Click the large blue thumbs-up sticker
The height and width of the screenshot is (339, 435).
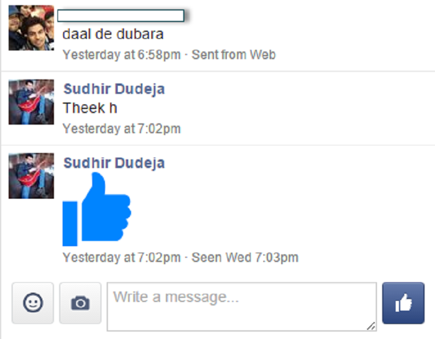tap(96, 209)
